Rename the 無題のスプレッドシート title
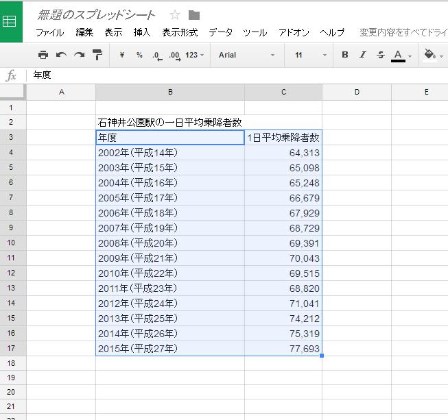Screen dimensions: 448x420 (96, 15)
